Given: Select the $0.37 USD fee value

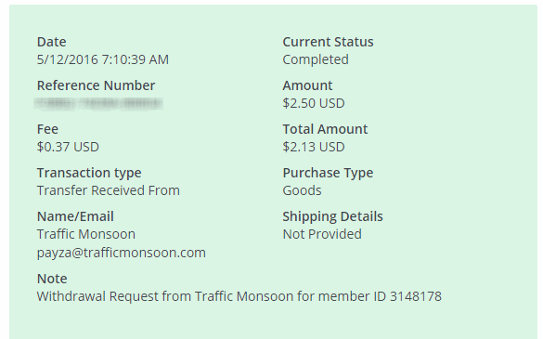Looking at the screenshot, I should pyautogui.click(x=68, y=147).
